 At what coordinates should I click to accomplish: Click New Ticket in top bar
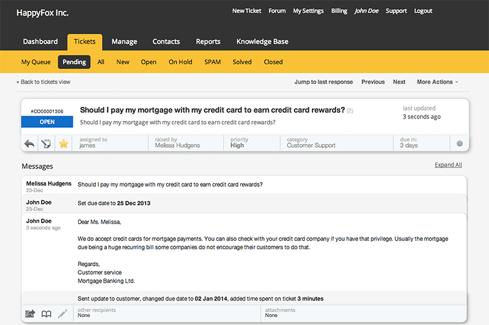(247, 11)
